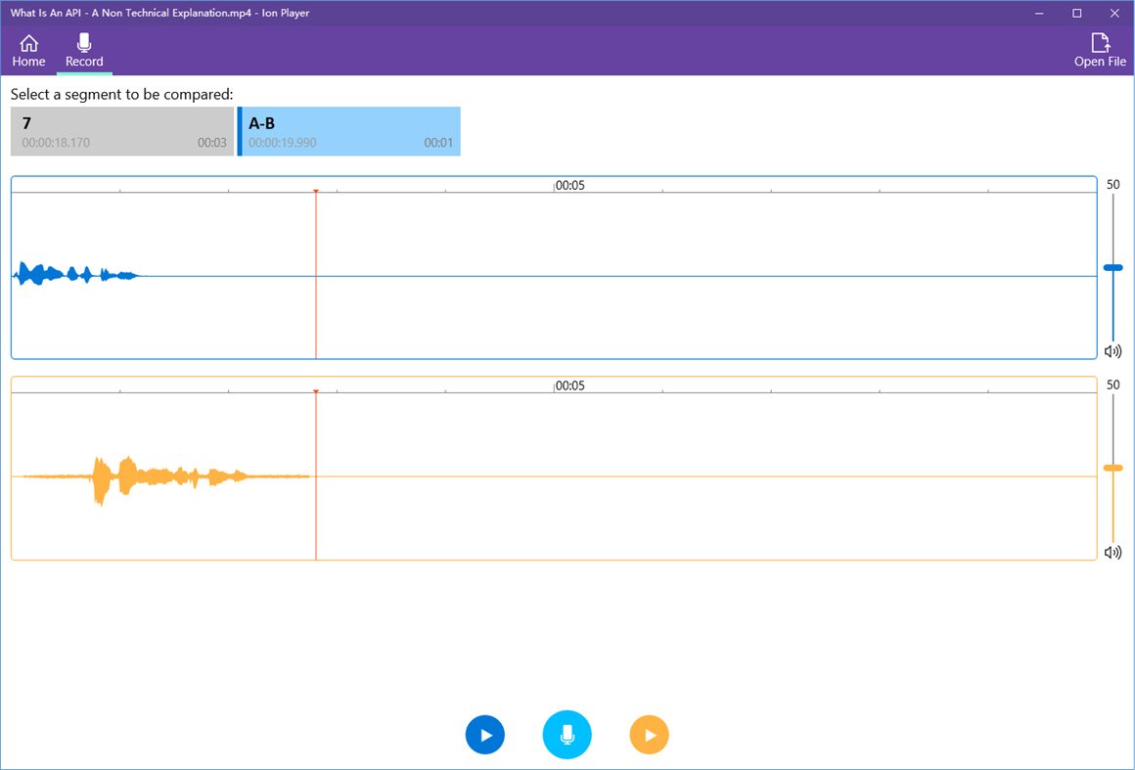Click the 00:00:18.170 timestamp text
1135x770 pixels.
point(56,143)
